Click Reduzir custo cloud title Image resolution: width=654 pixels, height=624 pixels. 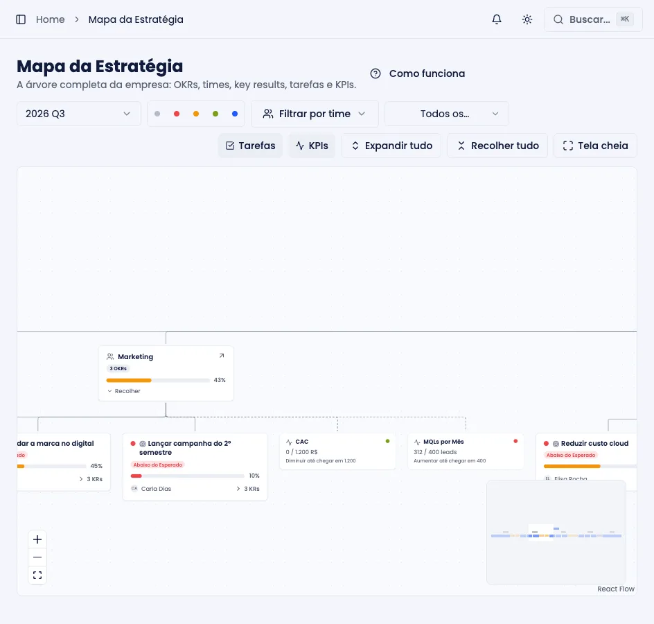(594, 443)
